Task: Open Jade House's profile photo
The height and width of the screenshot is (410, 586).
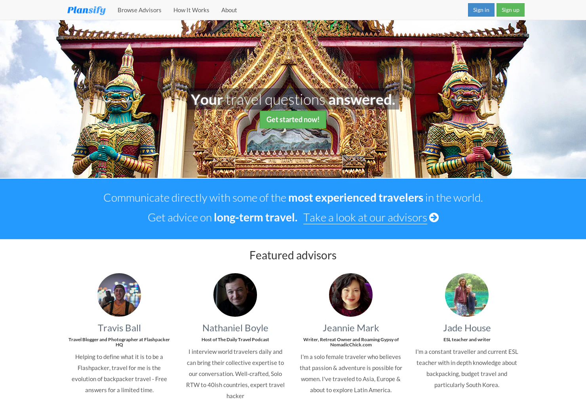Action: click(x=467, y=295)
